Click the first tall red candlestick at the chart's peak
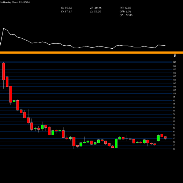The image size is (183, 183). 4,71
